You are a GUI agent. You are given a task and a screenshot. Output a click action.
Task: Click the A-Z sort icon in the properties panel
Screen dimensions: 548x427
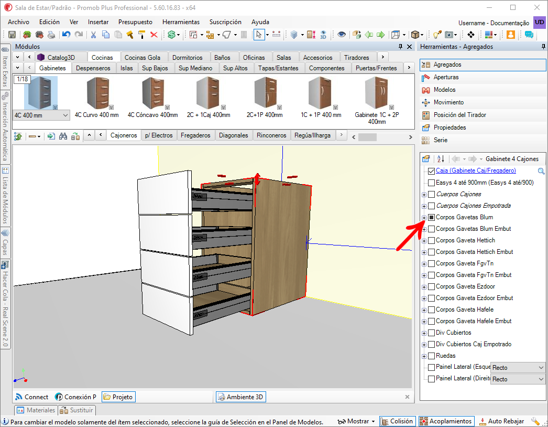click(441, 159)
